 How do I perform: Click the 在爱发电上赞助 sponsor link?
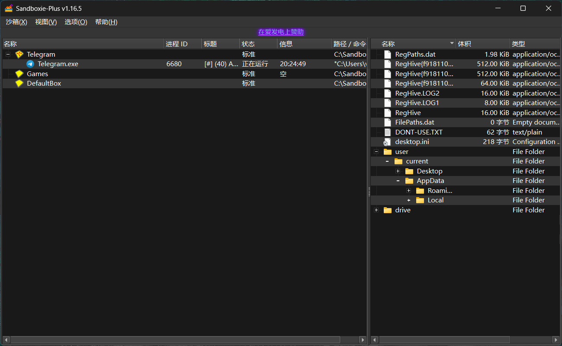click(281, 32)
